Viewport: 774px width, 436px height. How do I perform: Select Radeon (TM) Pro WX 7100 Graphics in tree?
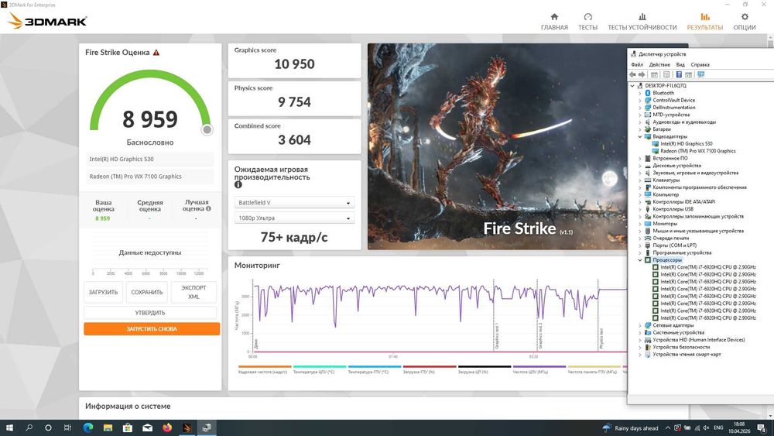pyautogui.click(x=698, y=151)
